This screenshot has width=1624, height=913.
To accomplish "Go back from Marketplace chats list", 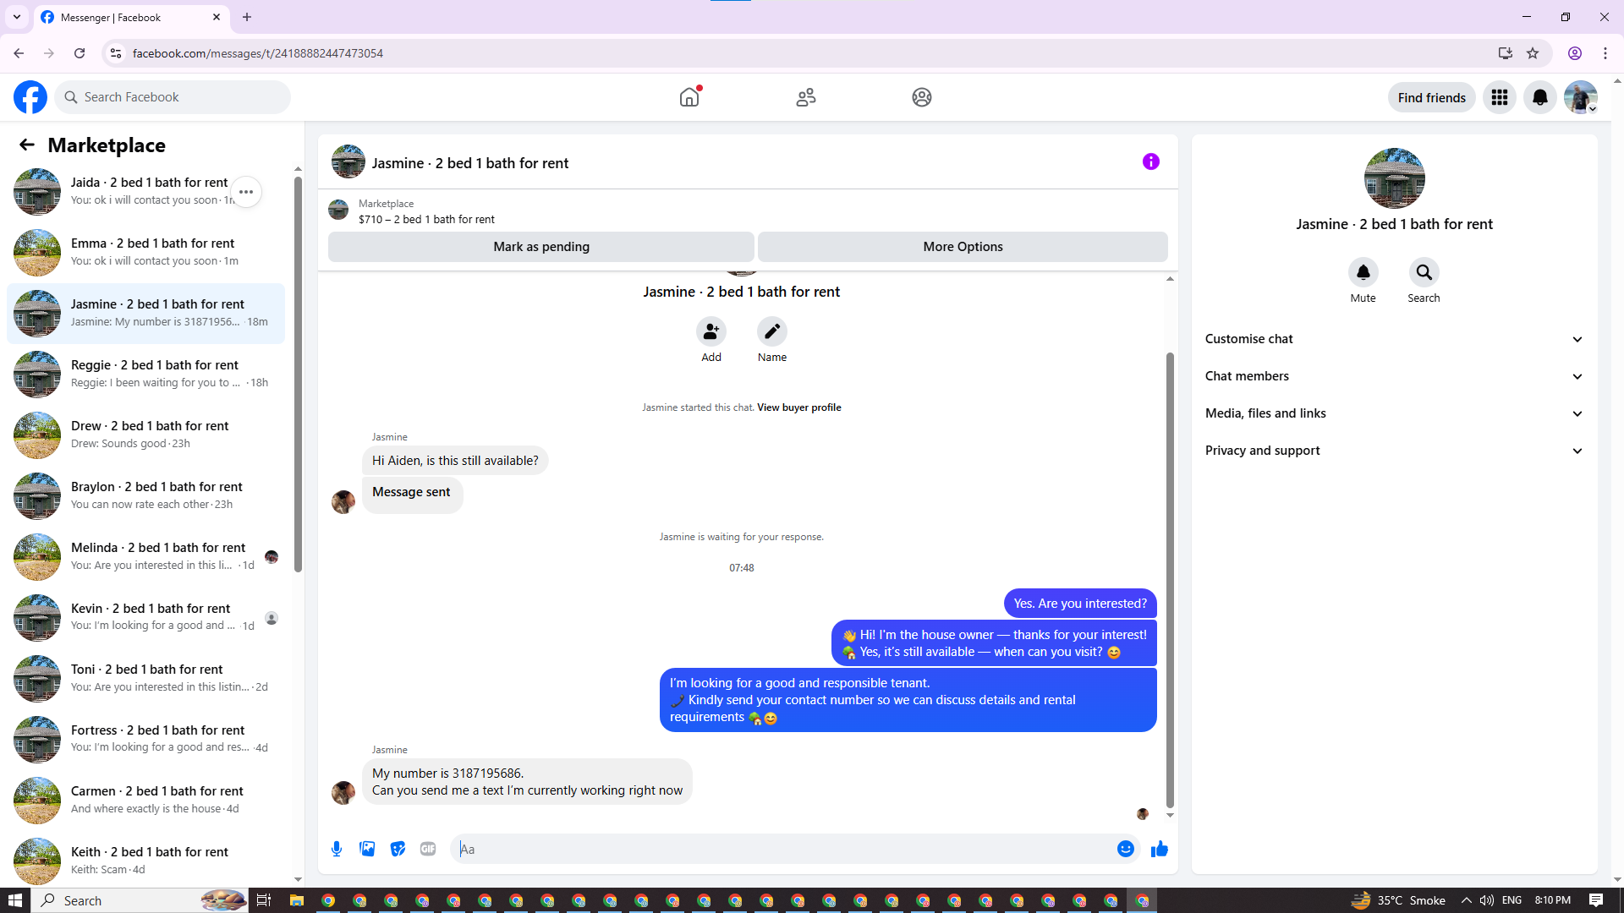I will pos(27,145).
